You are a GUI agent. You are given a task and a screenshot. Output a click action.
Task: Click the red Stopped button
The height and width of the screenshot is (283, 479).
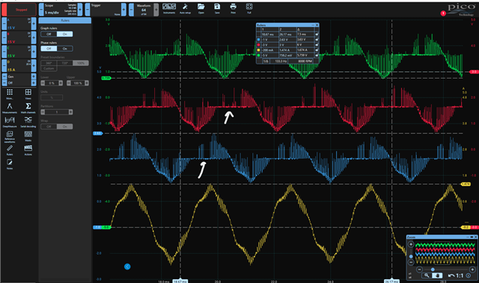(19, 10)
